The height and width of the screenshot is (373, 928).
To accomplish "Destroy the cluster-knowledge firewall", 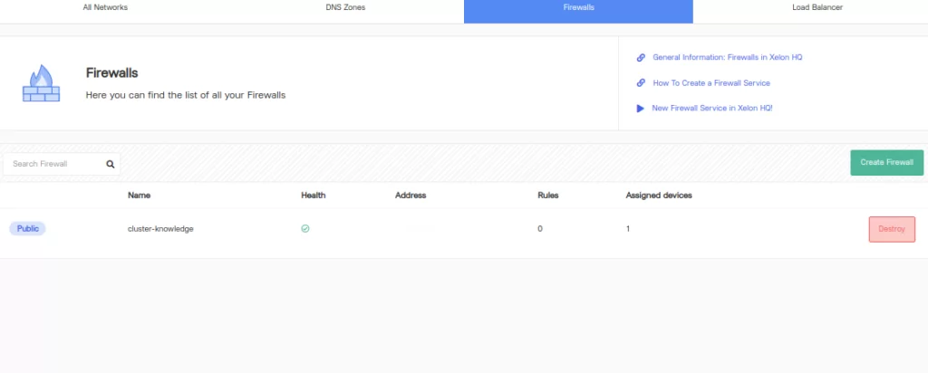I will click(x=892, y=229).
